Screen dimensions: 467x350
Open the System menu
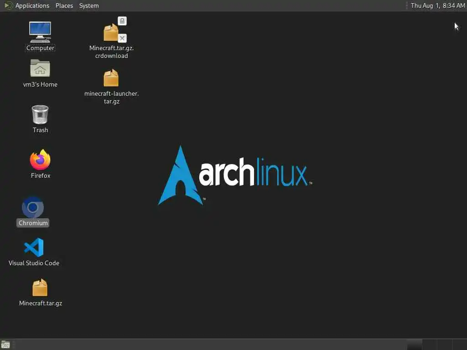click(89, 5)
